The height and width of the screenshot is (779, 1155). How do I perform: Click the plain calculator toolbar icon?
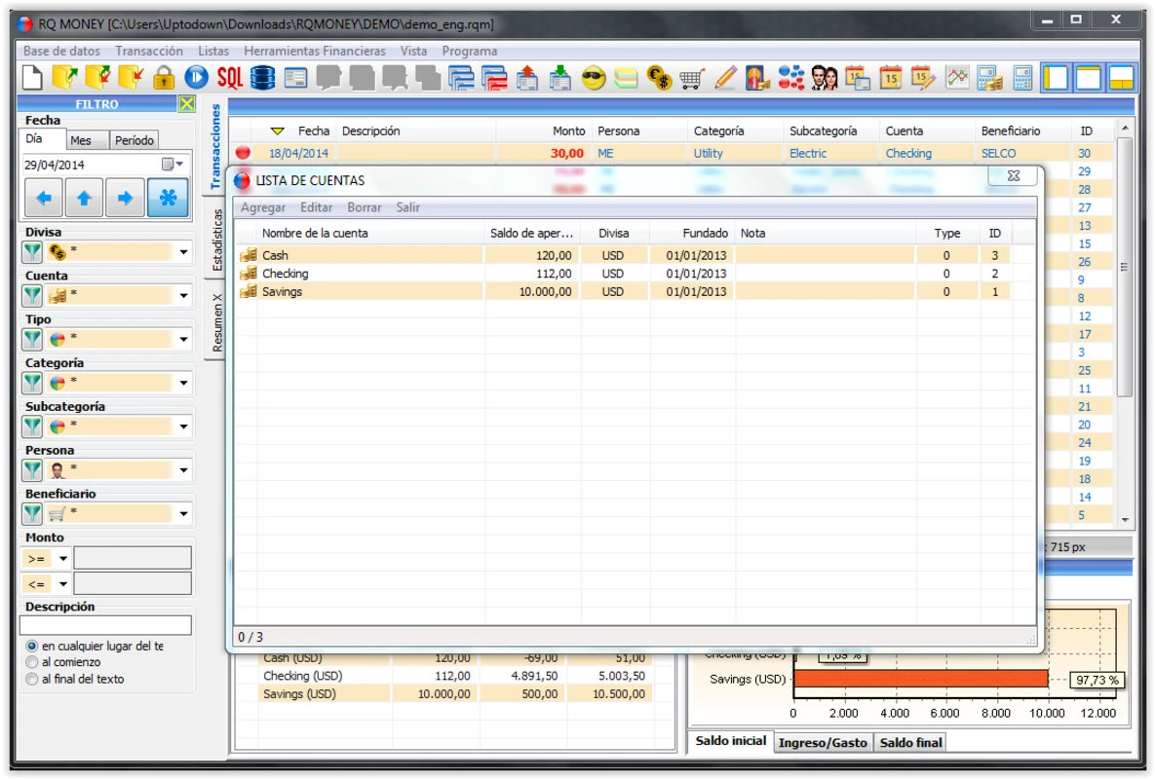coord(1022,77)
